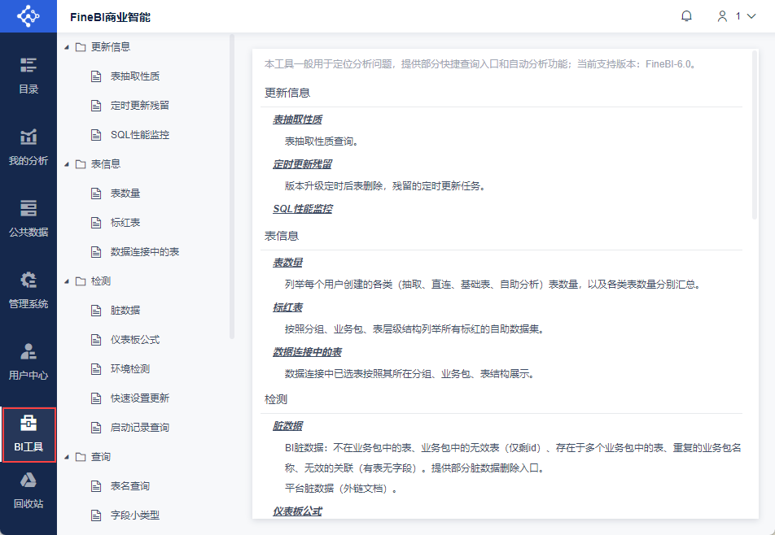Viewport: 775px width, 535px height.
Task: Collapse the 表信息 folder
Action: click(x=67, y=164)
